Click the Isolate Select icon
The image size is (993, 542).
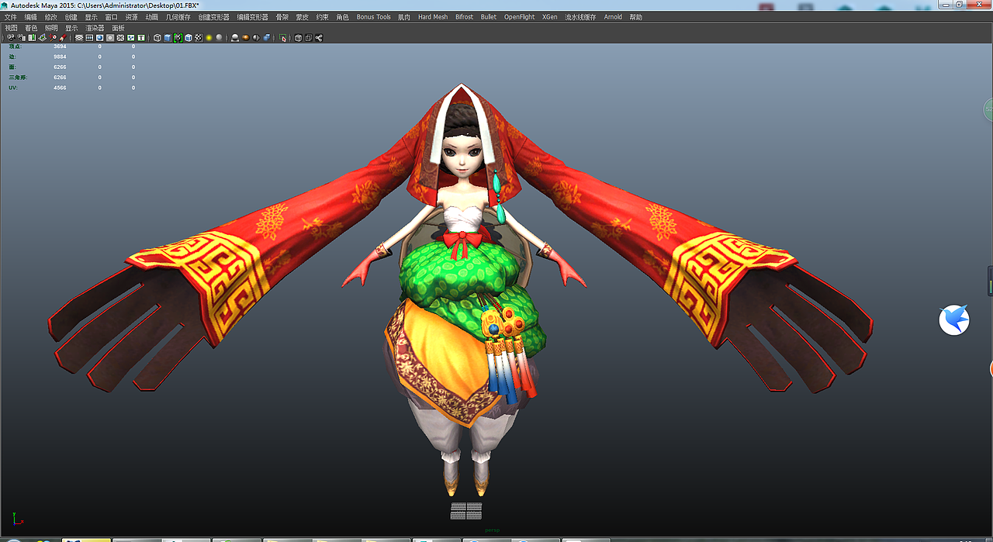[x=282, y=37]
